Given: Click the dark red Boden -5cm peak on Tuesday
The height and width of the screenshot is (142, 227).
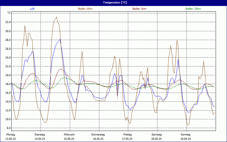Looking at the screenshot, I should tap(61, 69).
